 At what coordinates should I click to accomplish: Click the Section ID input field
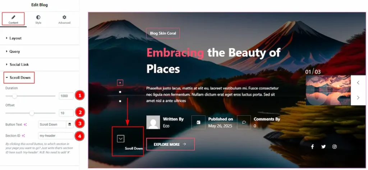click(56, 136)
